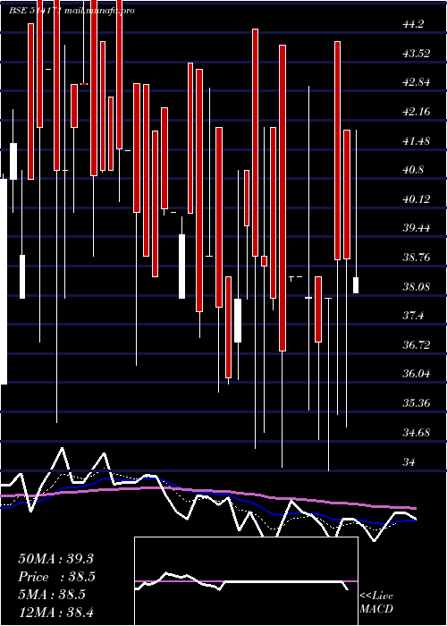
Task: Click the BSE ticker title text
Action: click(72, 11)
